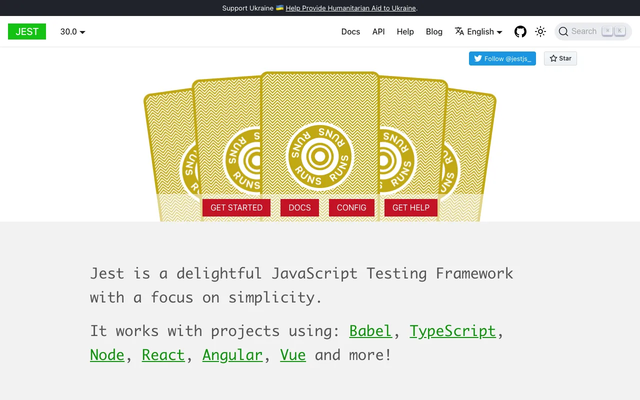This screenshot has width=640, height=400.
Task: Click the GET STARTED button
Action: coord(236,207)
